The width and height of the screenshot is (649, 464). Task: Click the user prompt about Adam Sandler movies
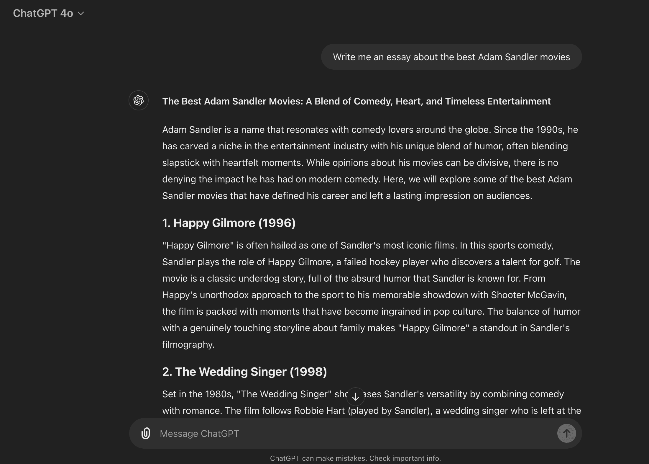tap(451, 57)
